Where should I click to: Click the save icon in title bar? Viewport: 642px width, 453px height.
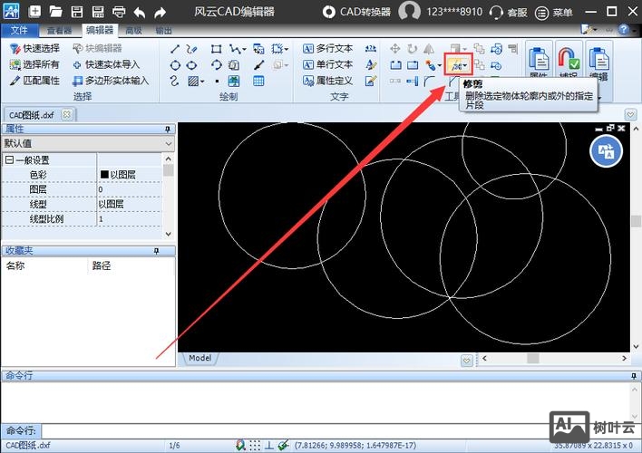77,13
